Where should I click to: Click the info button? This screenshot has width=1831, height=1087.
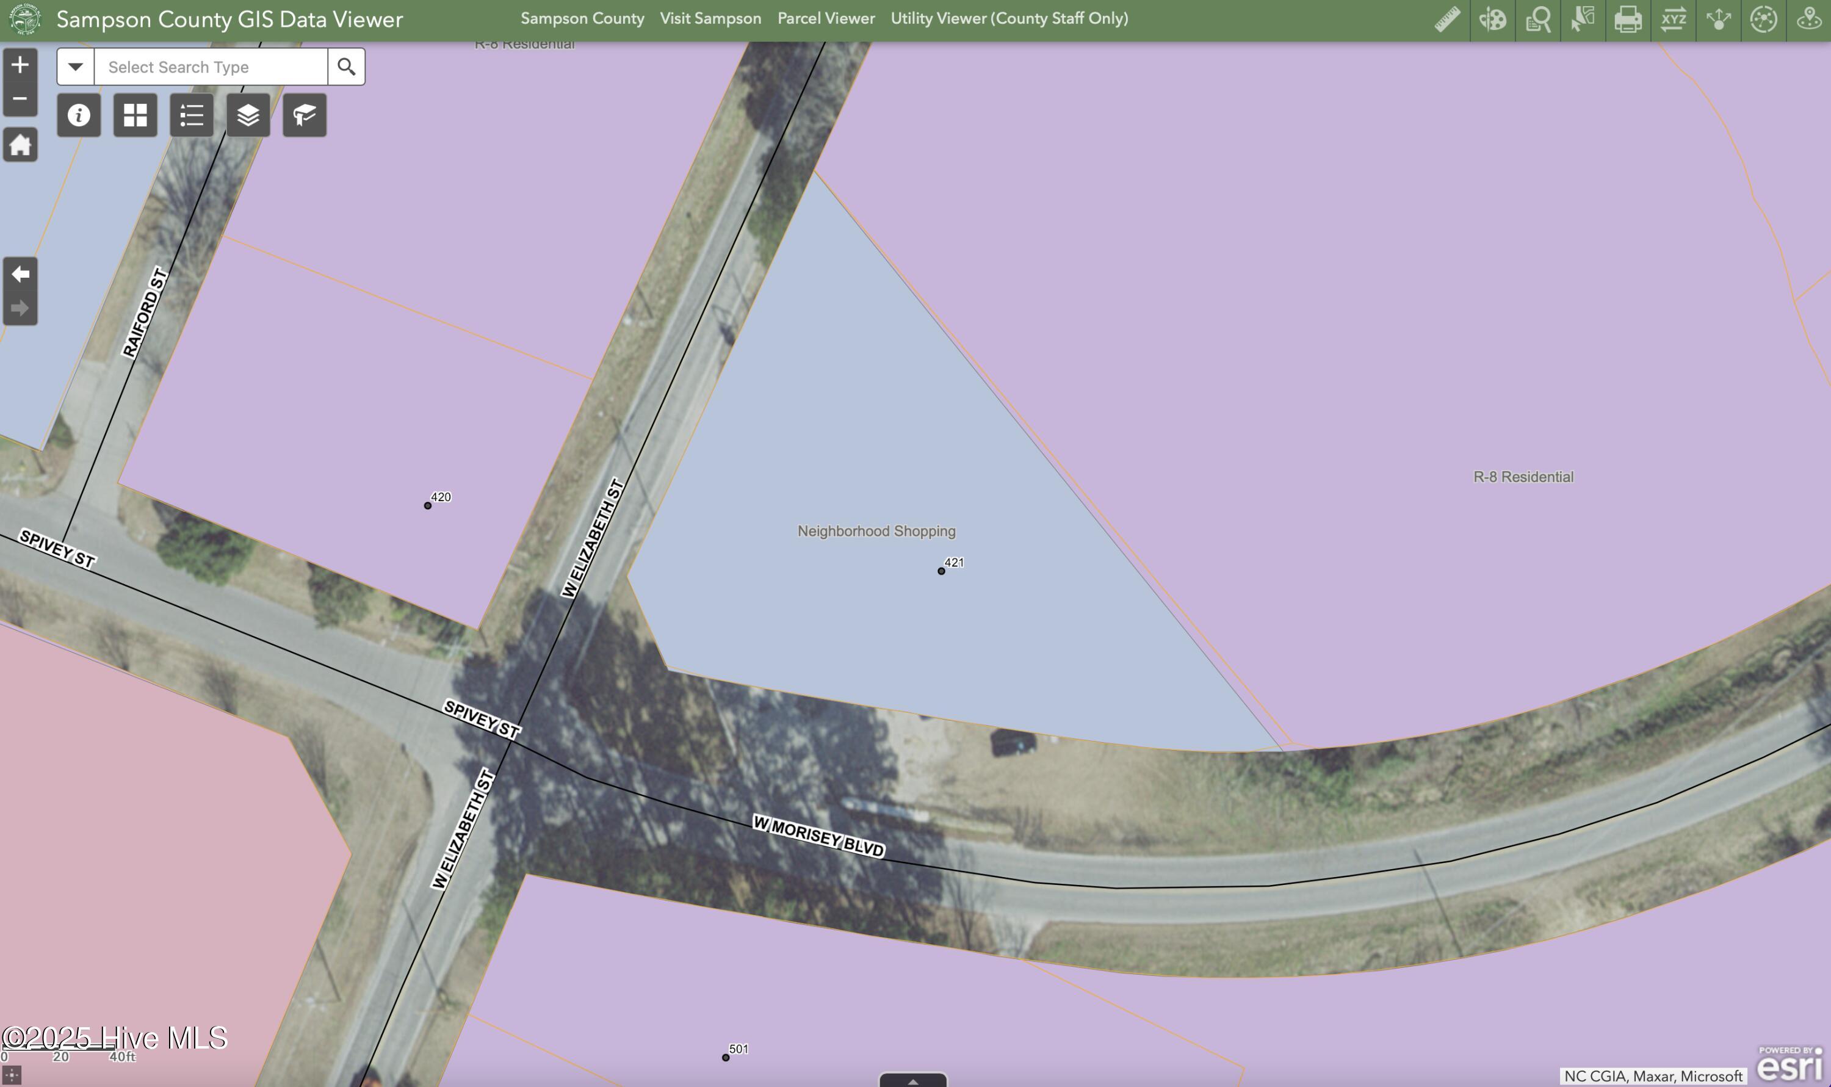pos(79,115)
